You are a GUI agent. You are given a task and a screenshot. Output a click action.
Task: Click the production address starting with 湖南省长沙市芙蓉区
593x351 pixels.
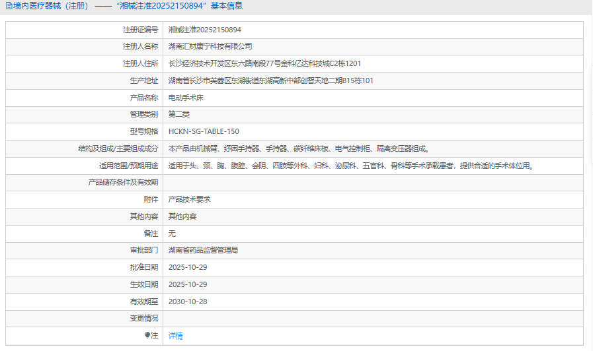271,80
